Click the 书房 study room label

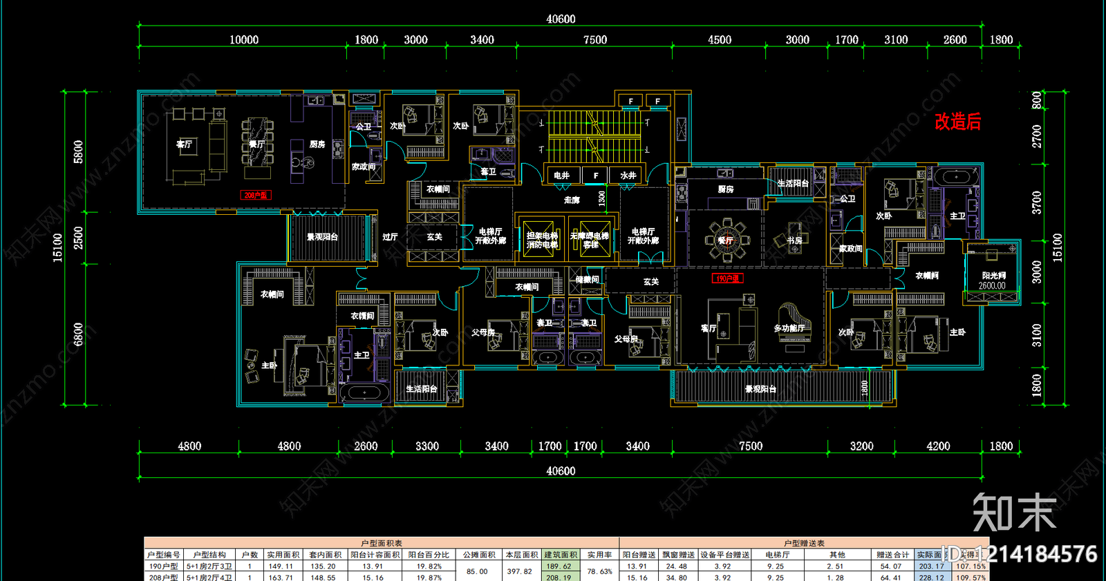(795, 240)
